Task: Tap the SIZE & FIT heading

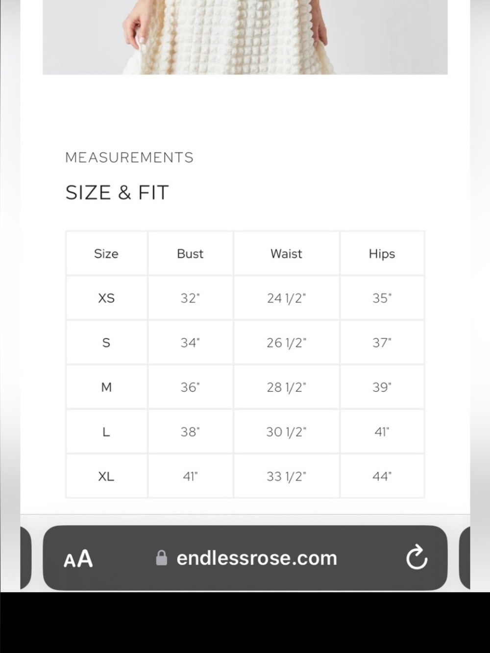Action: point(117,192)
